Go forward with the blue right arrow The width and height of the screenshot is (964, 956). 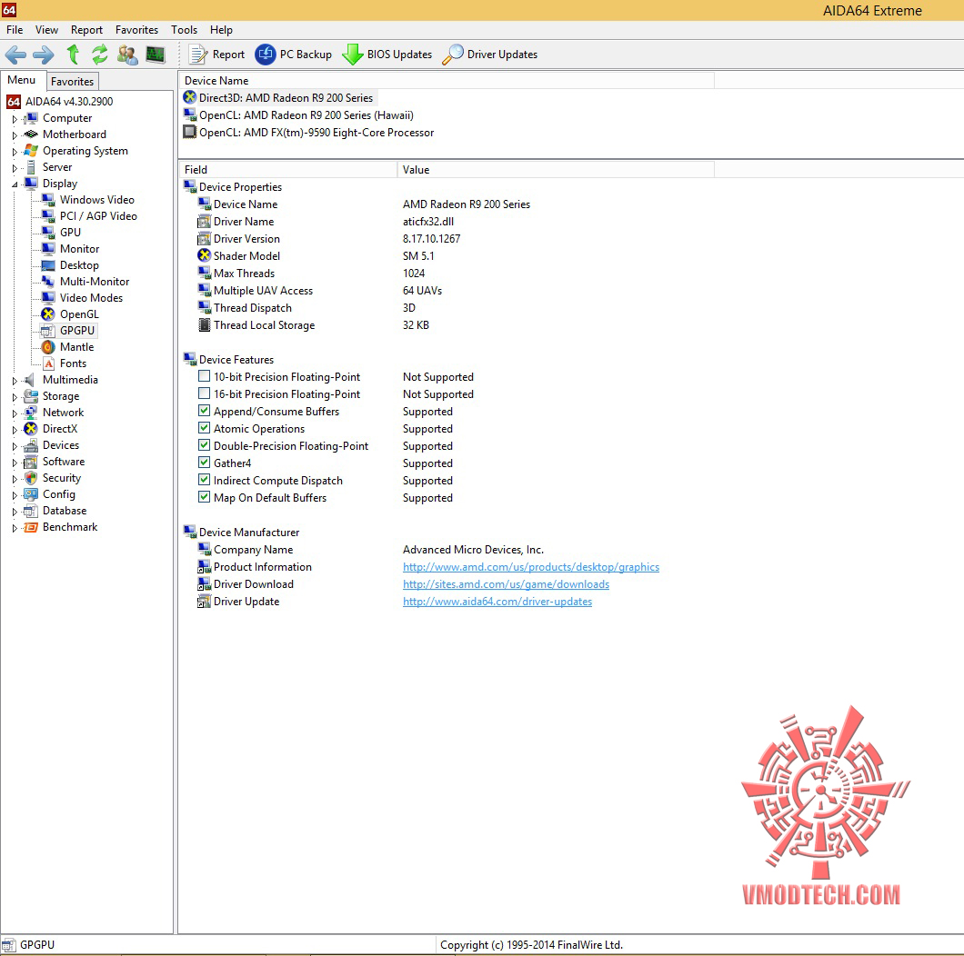point(43,55)
